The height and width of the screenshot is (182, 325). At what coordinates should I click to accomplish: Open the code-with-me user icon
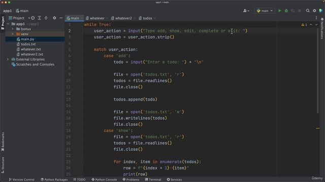[x=246, y=11]
